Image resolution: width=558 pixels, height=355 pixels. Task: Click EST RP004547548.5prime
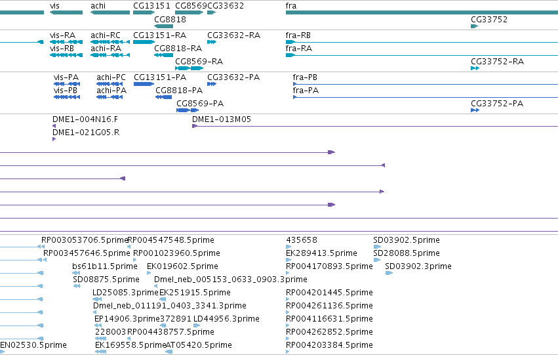point(170,240)
